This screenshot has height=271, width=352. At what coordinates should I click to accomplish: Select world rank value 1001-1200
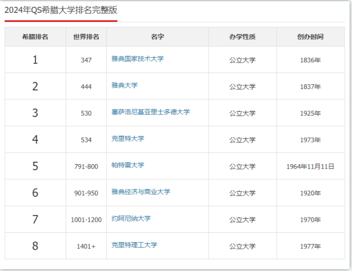coord(86,219)
